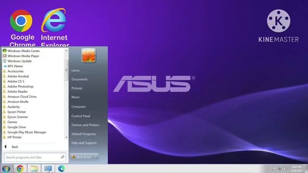Click the taskbar clock and date

pos(296,169)
